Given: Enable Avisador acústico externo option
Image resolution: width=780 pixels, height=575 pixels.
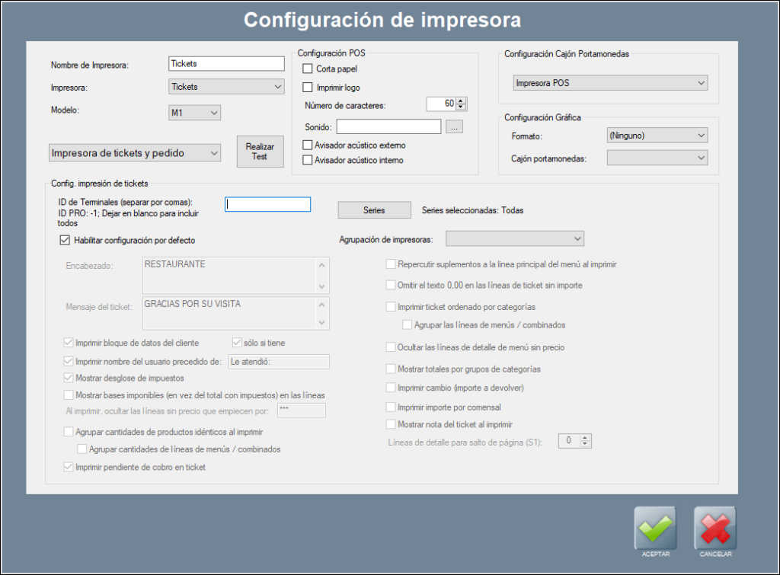Looking at the screenshot, I should click(308, 145).
